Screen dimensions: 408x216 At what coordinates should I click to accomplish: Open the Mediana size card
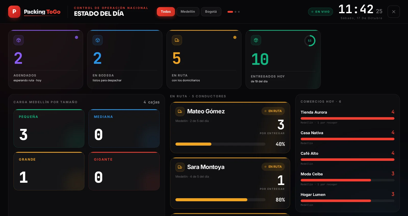124,128
